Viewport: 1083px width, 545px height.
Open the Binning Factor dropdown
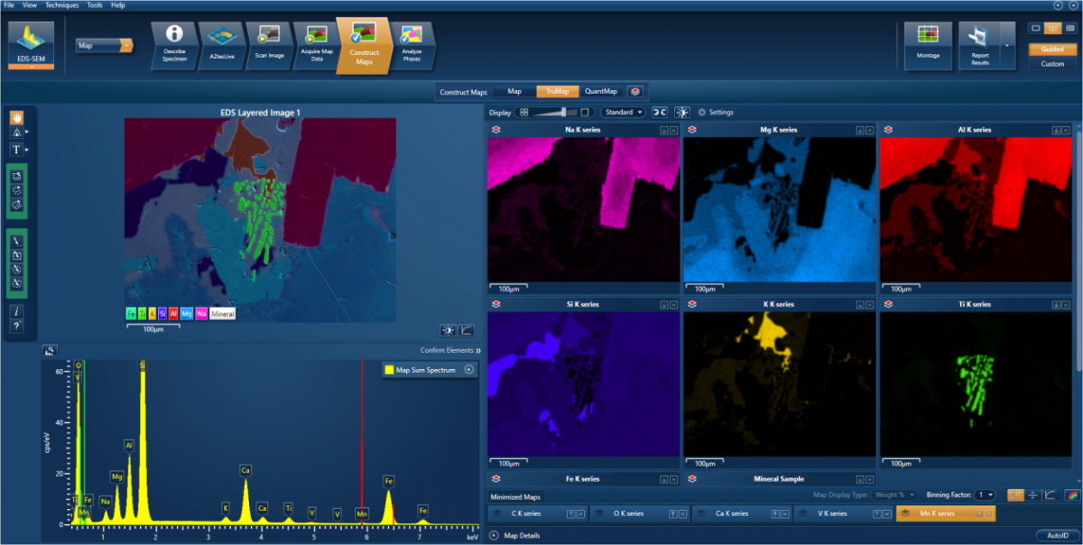(x=986, y=494)
